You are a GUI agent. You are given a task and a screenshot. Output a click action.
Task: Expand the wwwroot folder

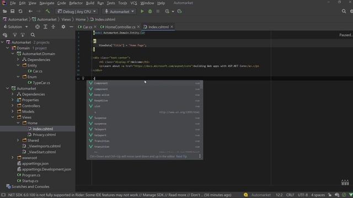[x=13, y=158]
